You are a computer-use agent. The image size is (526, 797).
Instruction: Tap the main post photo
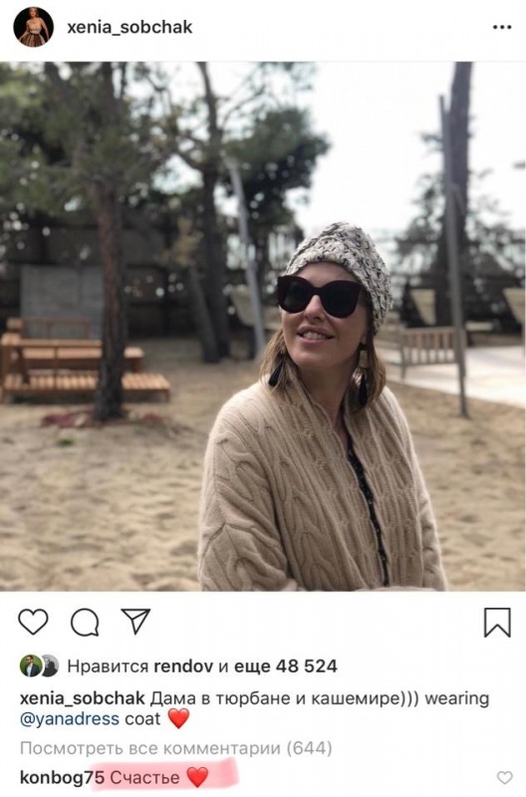click(263, 327)
